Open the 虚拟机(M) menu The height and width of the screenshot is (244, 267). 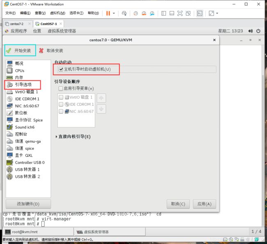coord(58,13)
